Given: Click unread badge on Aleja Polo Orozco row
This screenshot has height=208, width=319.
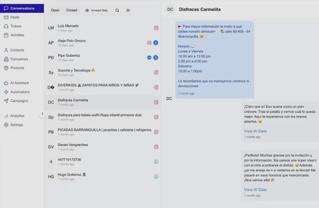Looking at the screenshot, I should (156, 43).
